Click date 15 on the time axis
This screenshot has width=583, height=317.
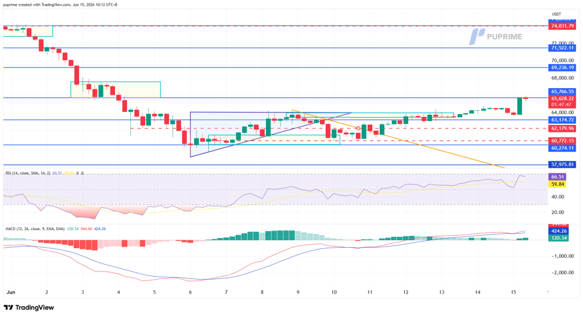(x=514, y=292)
